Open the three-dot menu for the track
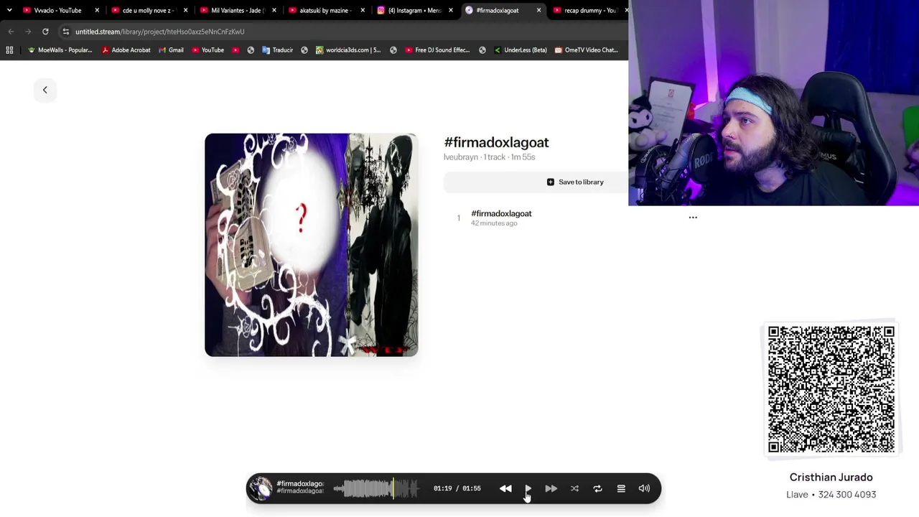Image resolution: width=919 pixels, height=517 pixels. coord(693,217)
